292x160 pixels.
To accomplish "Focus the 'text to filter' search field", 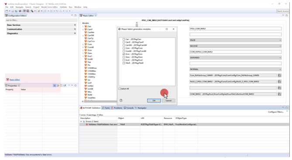I will (x=41, y=20).
